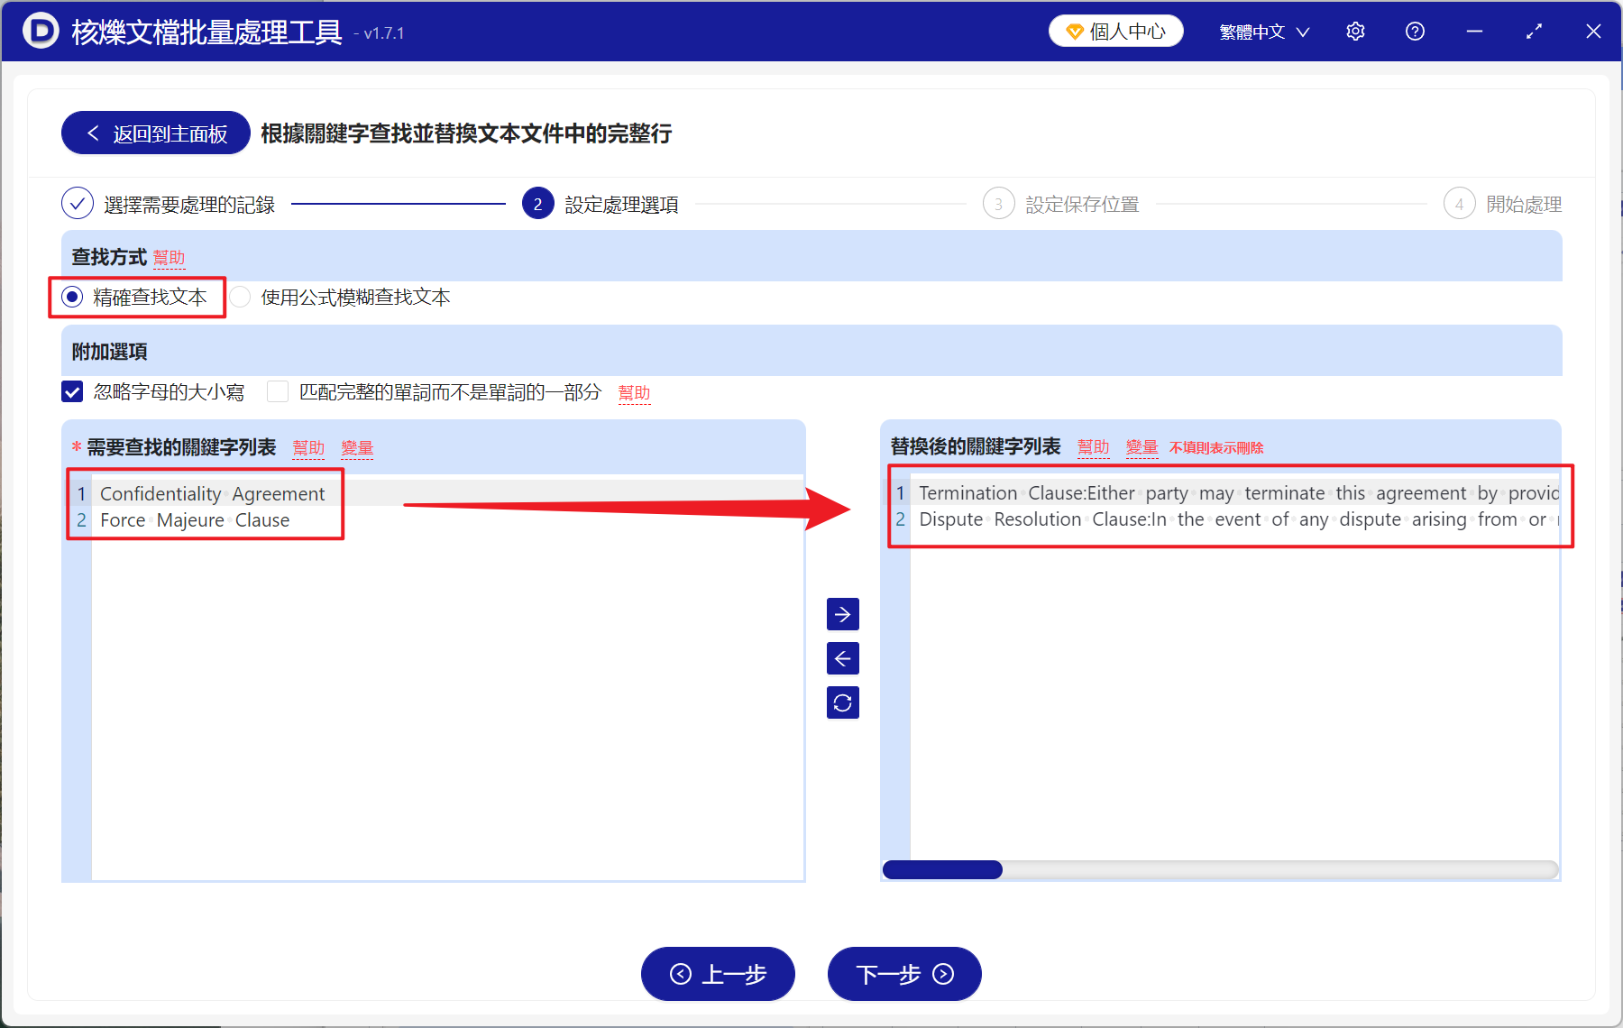The width and height of the screenshot is (1623, 1028).
Task: Click the left arrow transfer icon
Action: [x=842, y=658]
